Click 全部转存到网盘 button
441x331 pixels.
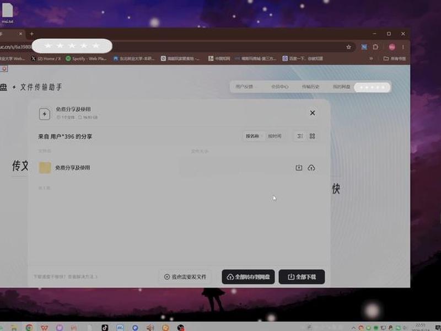(248, 277)
